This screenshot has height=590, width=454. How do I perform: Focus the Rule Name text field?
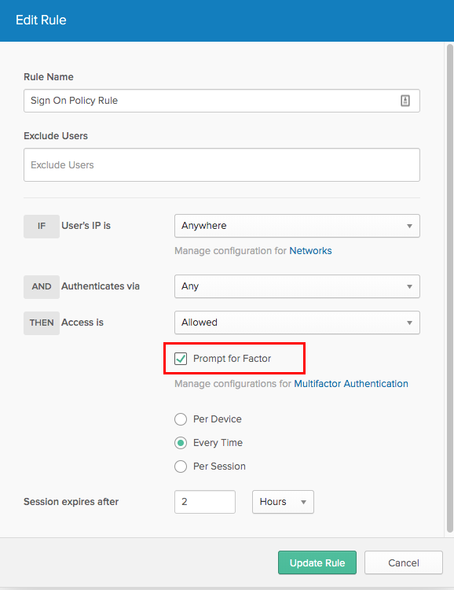pos(222,101)
